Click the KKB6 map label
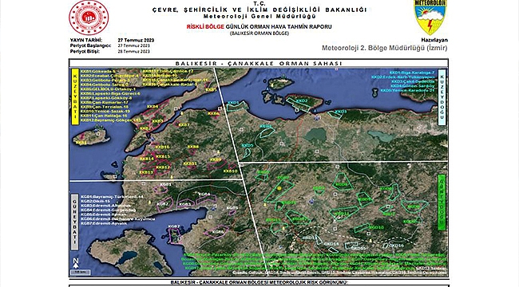This screenshot has height=287, width=519. [214, 114]
